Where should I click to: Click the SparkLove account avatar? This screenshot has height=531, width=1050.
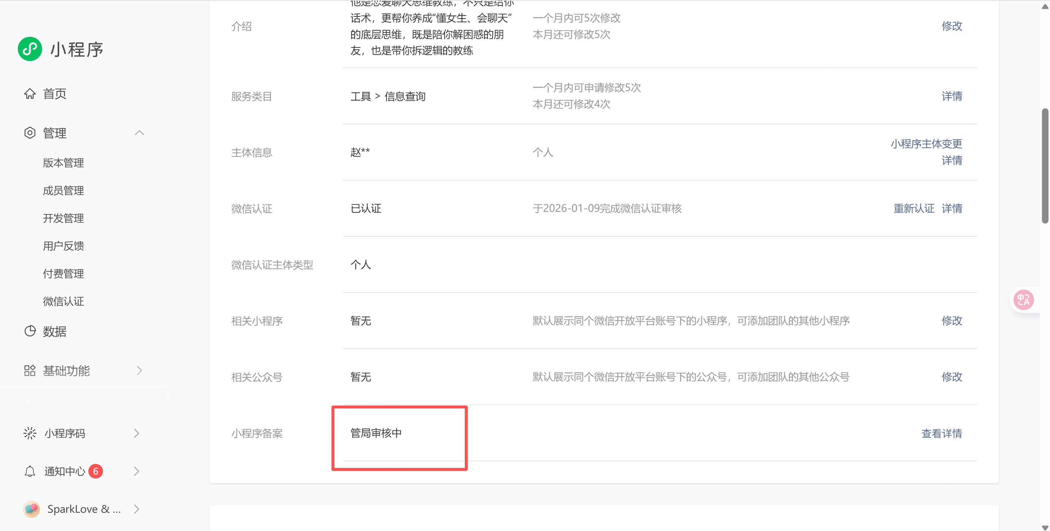[x=31, y=509]
